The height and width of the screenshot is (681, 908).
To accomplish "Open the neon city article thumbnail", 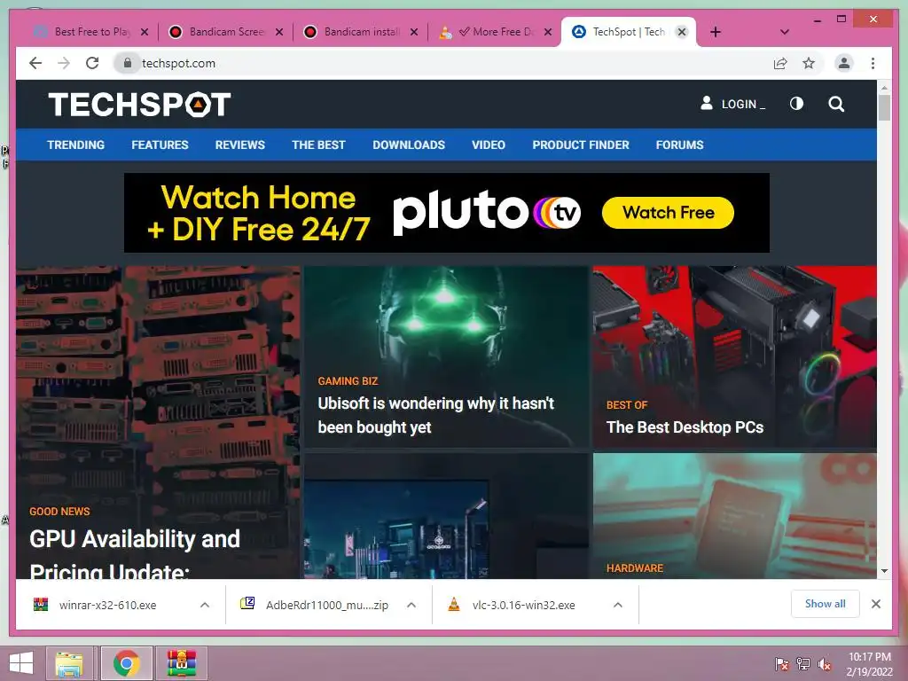I will click(x=446, y=516).
